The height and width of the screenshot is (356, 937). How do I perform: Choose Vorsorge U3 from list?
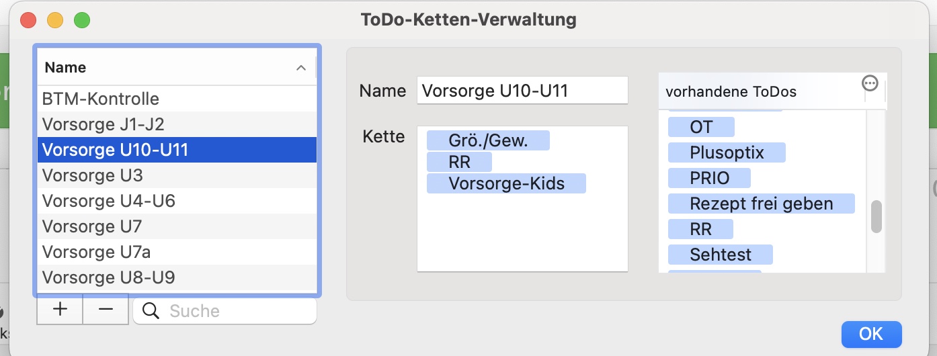tap(93, 175)
